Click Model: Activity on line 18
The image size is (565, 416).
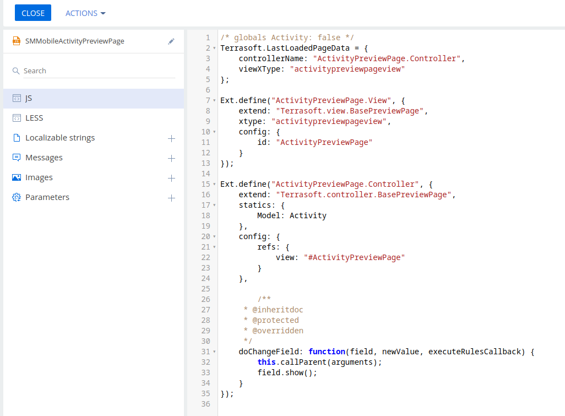coord(292,215)
